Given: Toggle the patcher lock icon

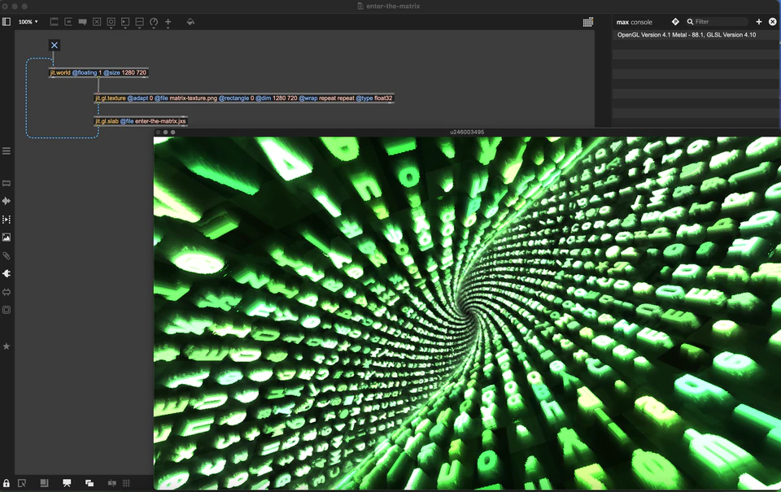Looking at the screenshot, I should (x=7, y=483).
